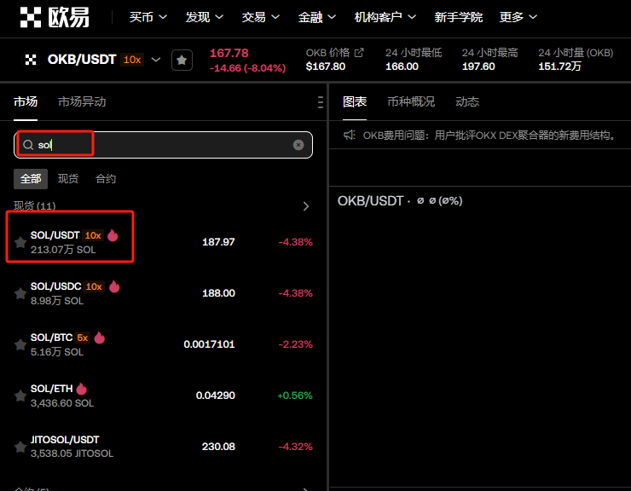Open the OKB费用问题 news announcement
631x491 pixels.
click(489, 136)
